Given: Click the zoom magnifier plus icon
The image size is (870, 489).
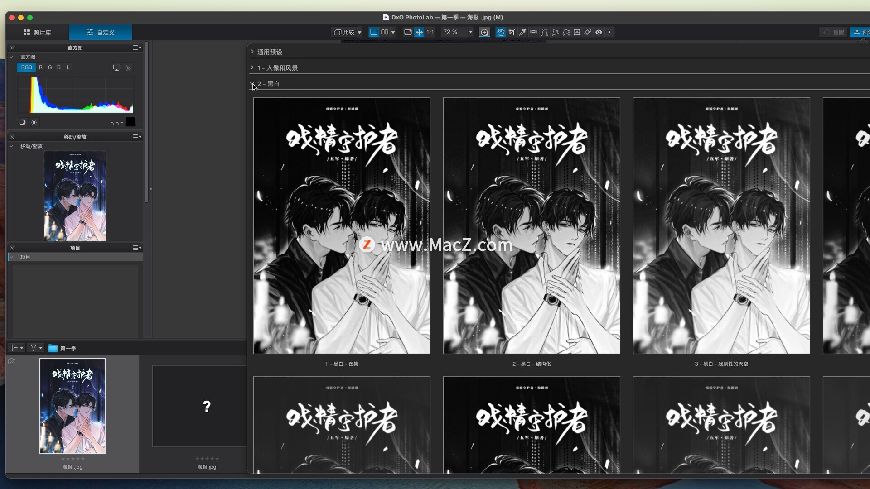Looking at the screenshot, I should pos(484,32).
